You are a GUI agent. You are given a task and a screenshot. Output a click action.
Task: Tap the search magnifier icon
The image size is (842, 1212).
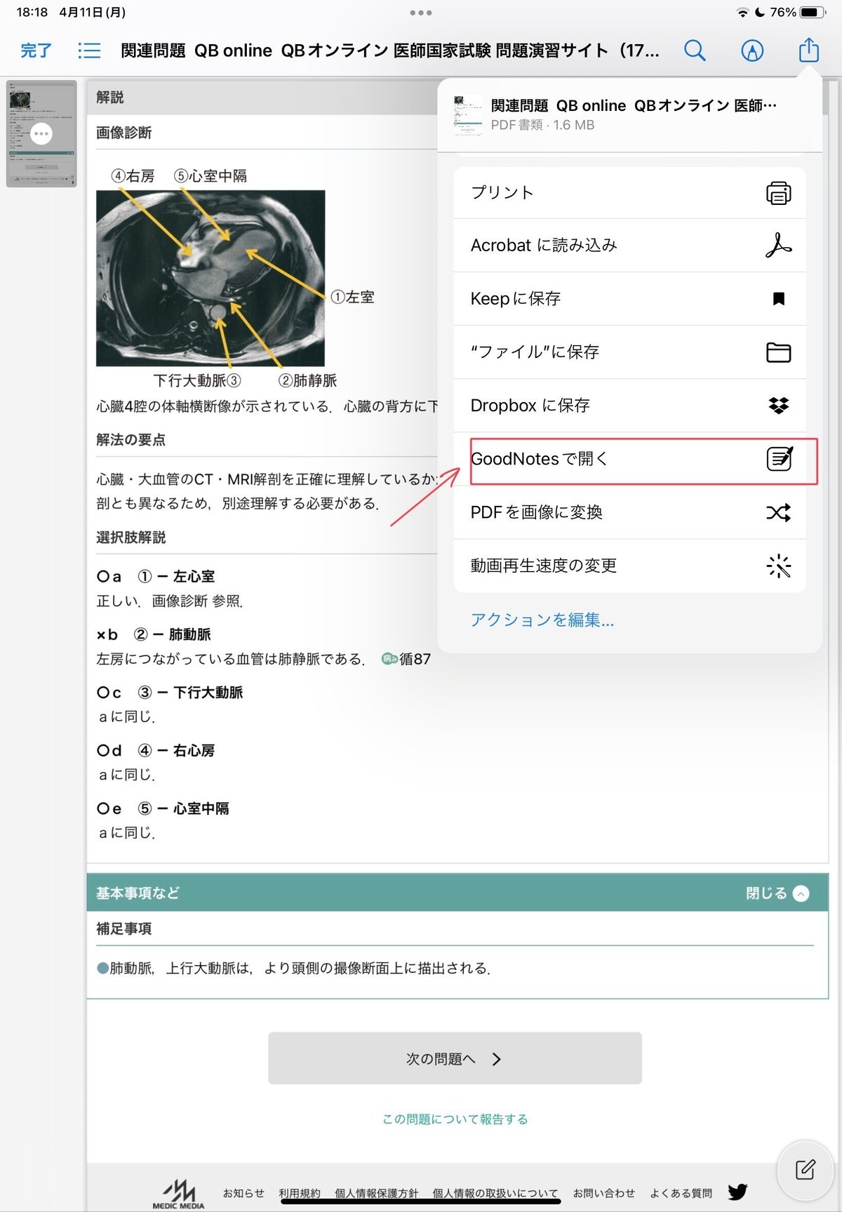(x=695, y=51)
